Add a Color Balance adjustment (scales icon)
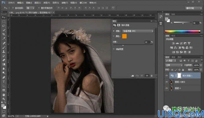 tap(175, 48)
